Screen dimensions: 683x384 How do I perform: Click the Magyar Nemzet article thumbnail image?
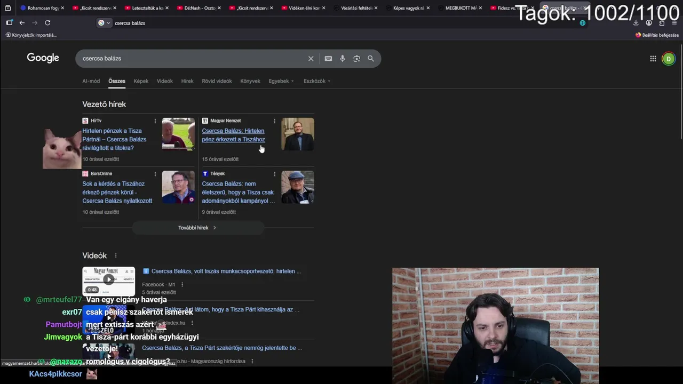[298, 134]
